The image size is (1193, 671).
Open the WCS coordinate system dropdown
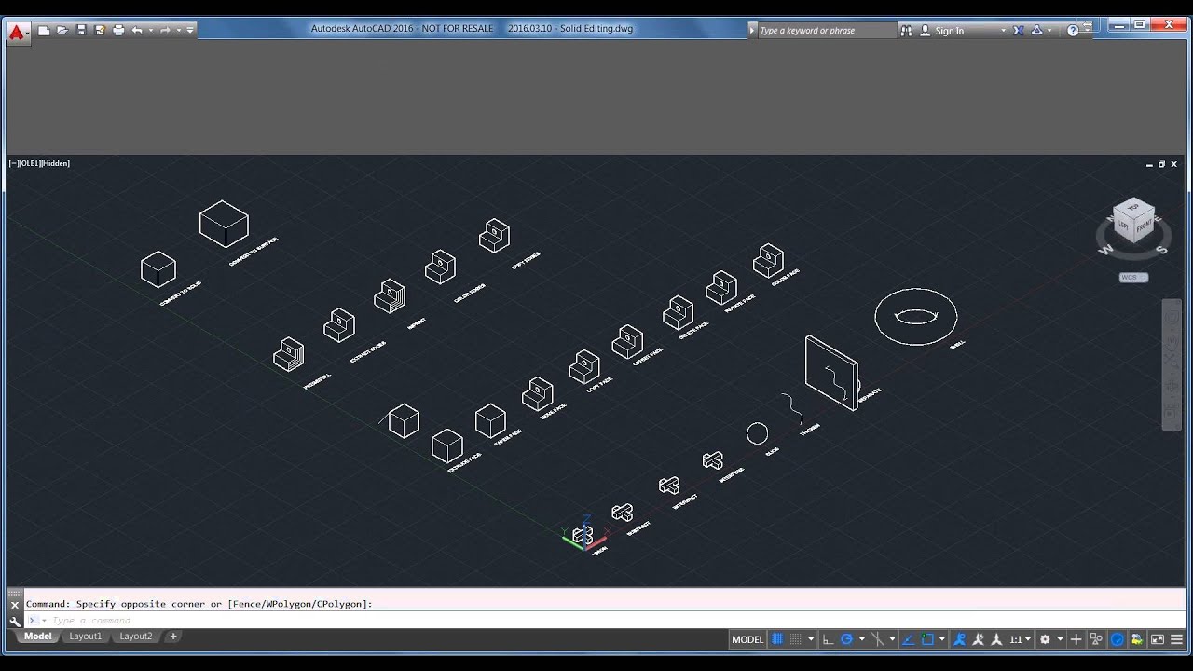[x=1133, y=277]
